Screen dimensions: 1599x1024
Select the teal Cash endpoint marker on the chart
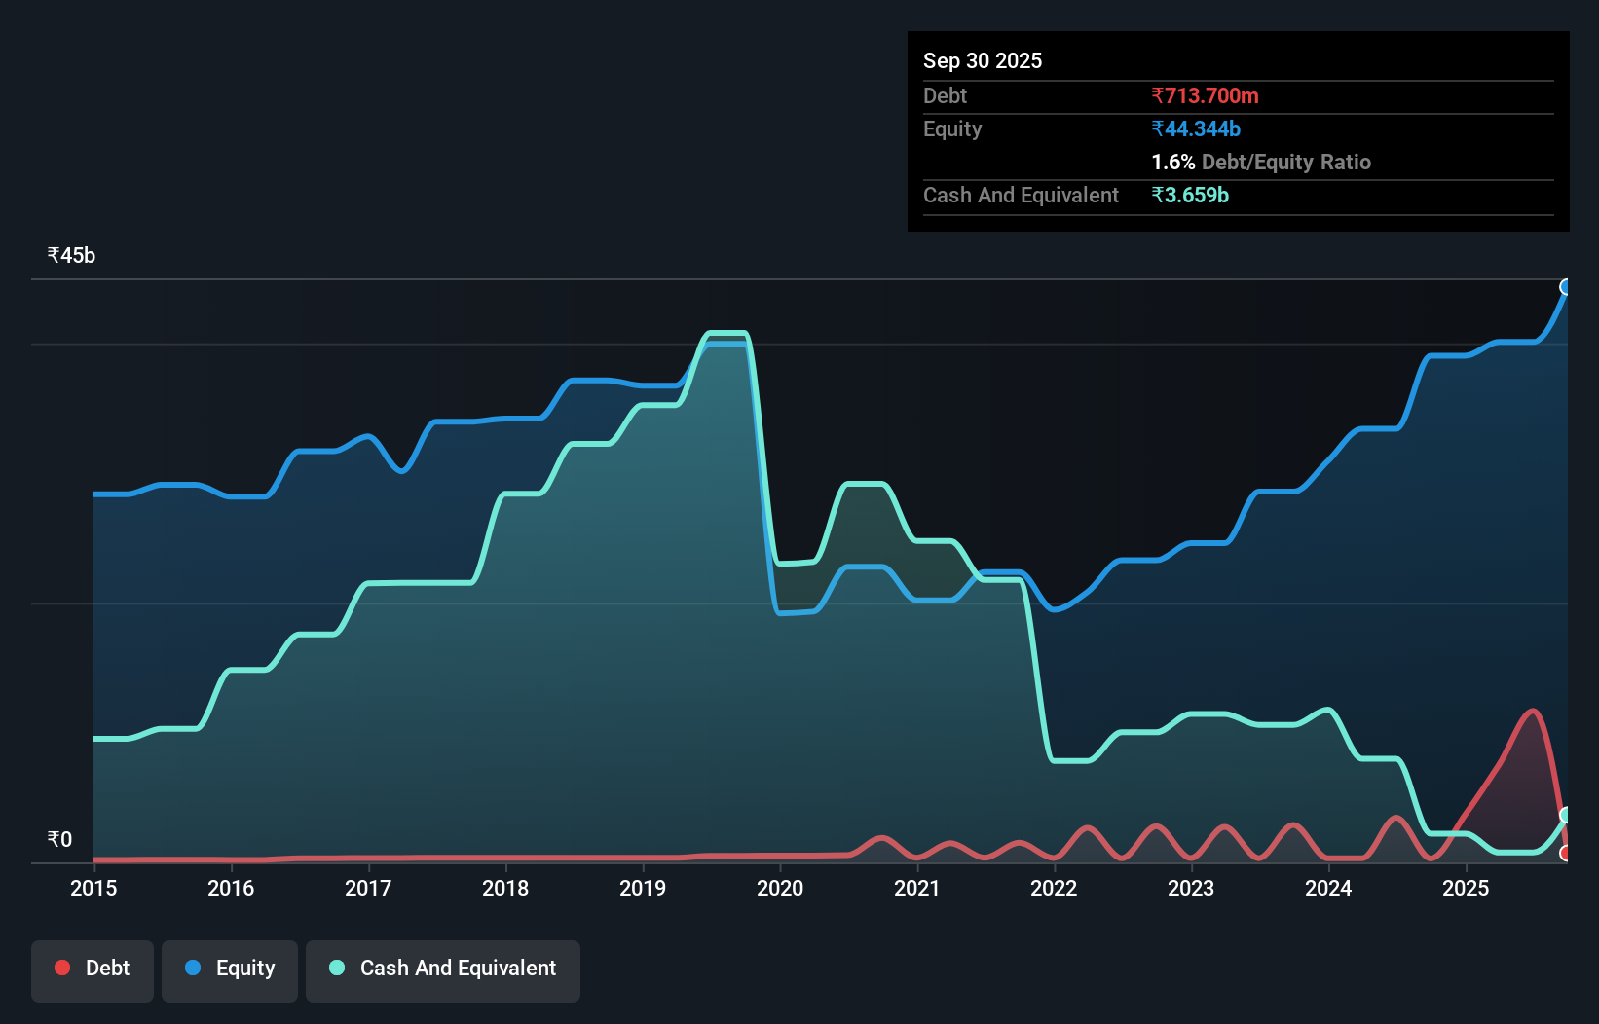1566,816
